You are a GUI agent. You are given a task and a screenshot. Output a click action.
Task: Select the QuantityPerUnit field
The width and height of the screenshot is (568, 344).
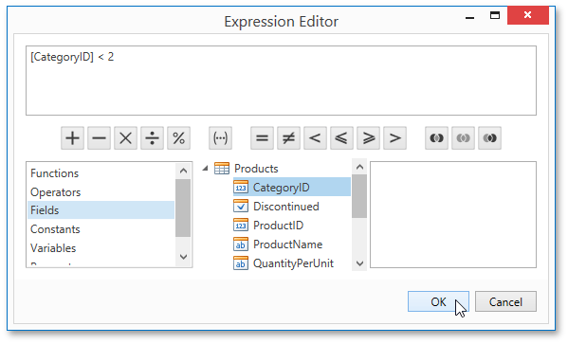tap(293, 263)
